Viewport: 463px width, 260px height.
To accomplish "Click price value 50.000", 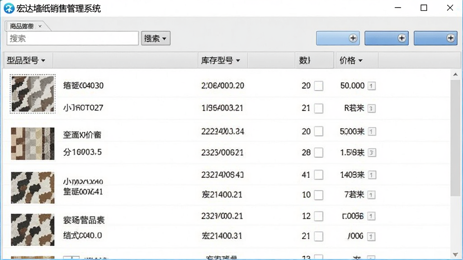I will coord(352,85).
